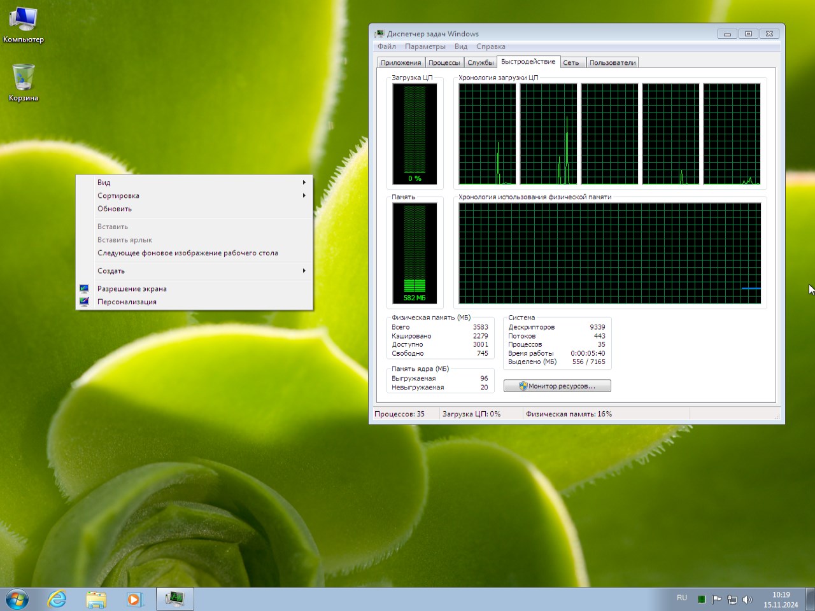Click the Task Manager taskbar button
The height and width of the screenshot is (611, 815).
point(174,599)
